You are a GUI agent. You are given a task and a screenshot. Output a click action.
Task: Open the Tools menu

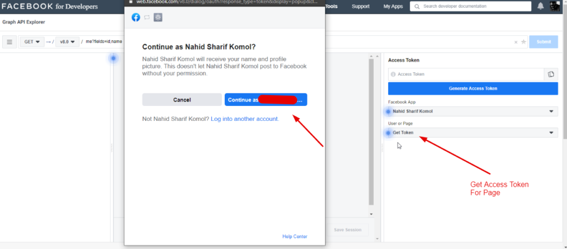(x=332, y=7)
